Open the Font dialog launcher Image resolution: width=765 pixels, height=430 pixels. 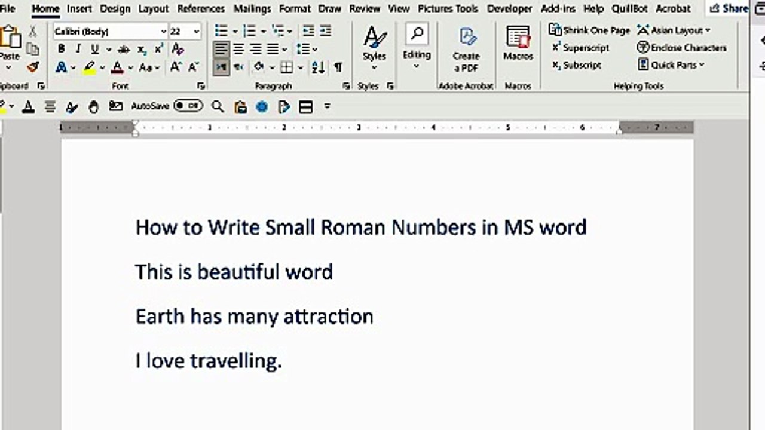[201, 86]
